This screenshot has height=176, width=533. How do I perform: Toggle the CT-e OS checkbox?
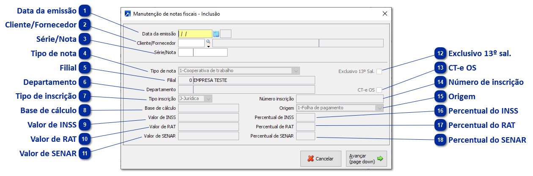[379, 89]
